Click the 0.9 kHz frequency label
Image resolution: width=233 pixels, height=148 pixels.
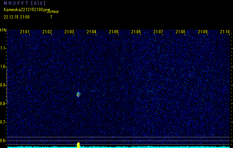pyautogui.click(x=3, y=85)
